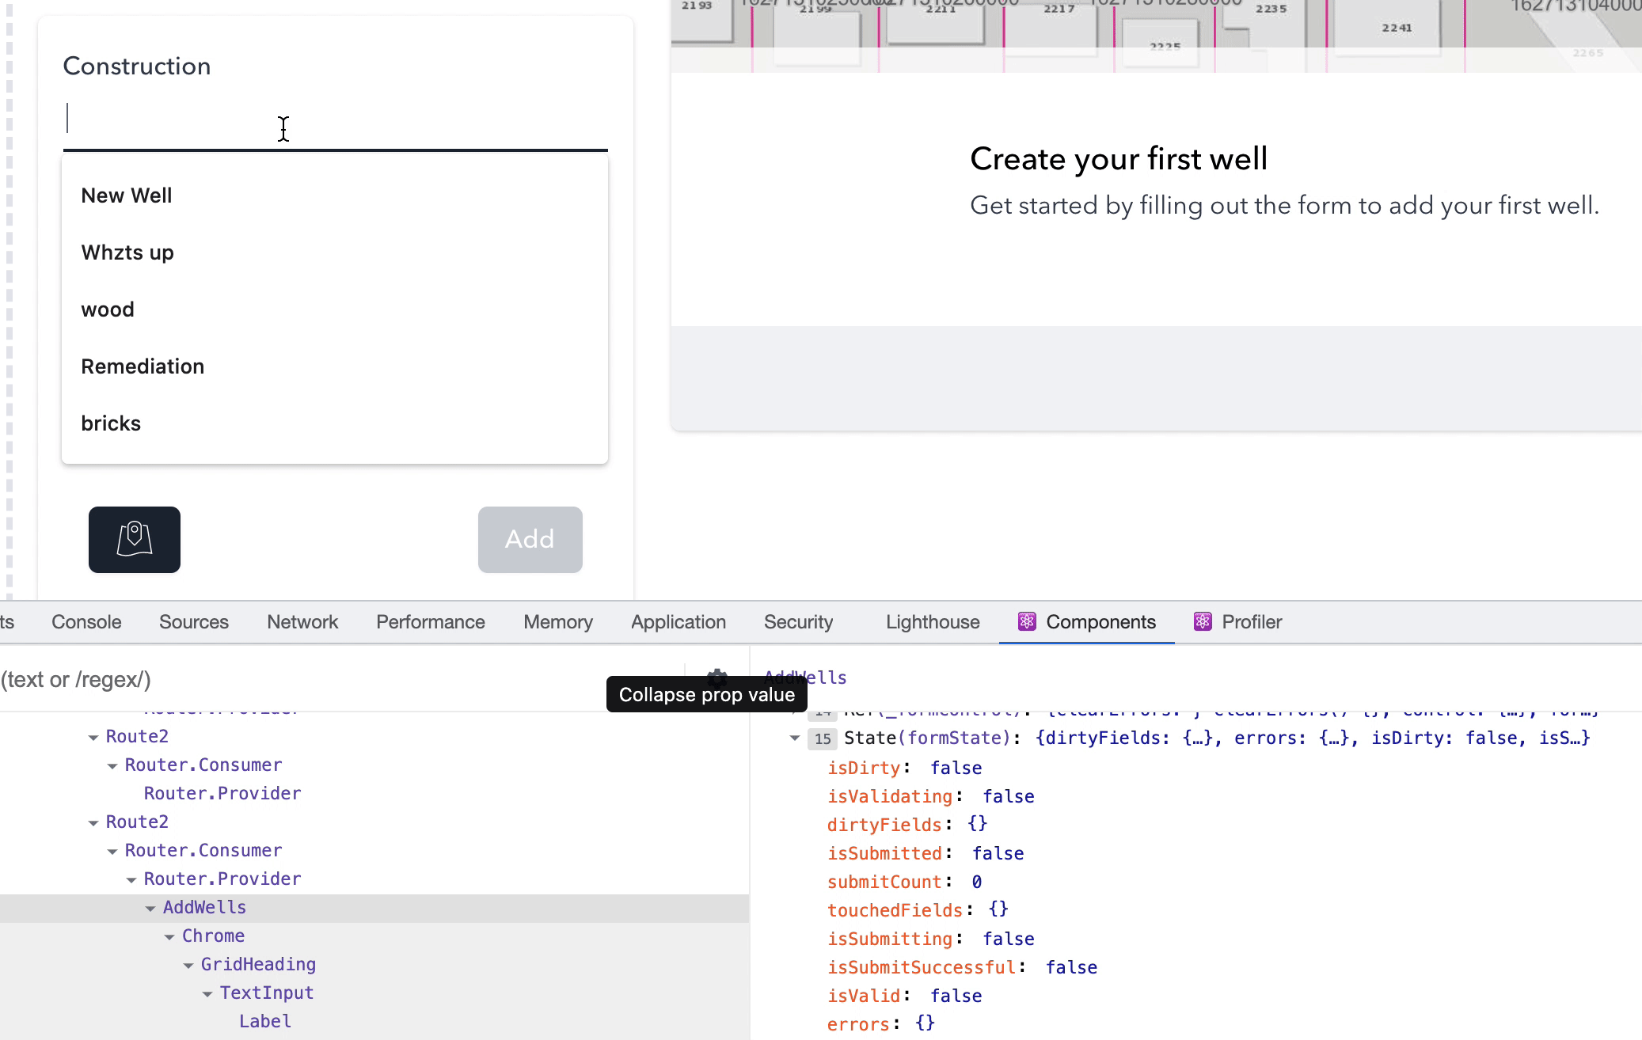The image size is (1642, 1040).
Task: Choose 'wood' from construction options
Action: tap(335, 309)
